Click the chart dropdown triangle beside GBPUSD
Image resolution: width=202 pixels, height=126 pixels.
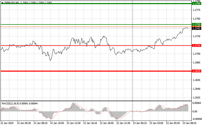2,3
